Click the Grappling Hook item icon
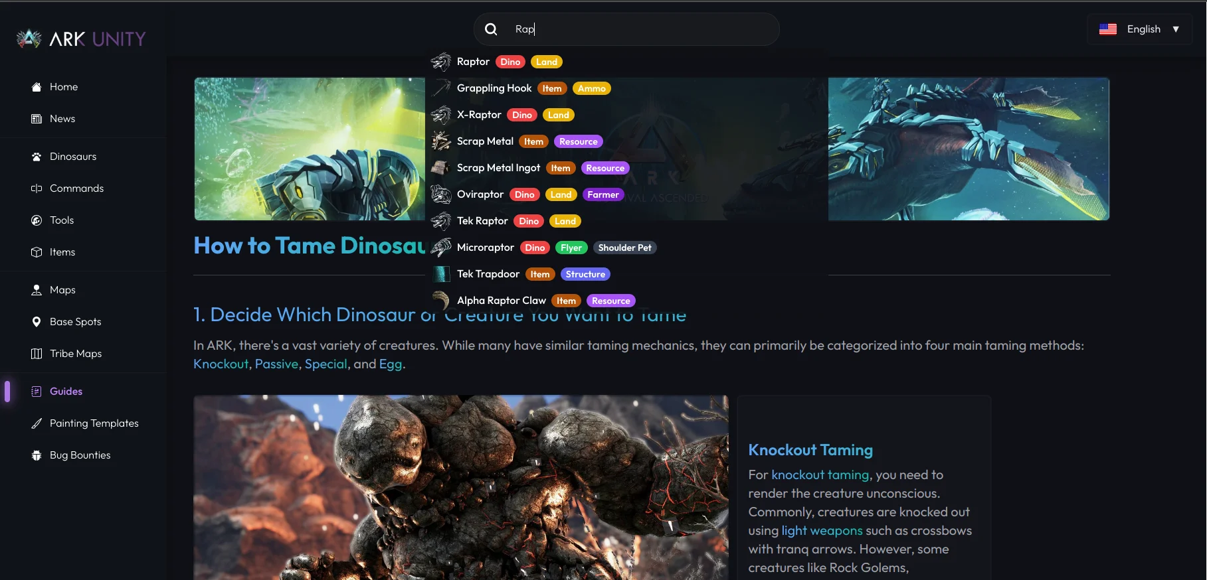The width and height of the screenshot is (1207, 580). tap(441, 88)
